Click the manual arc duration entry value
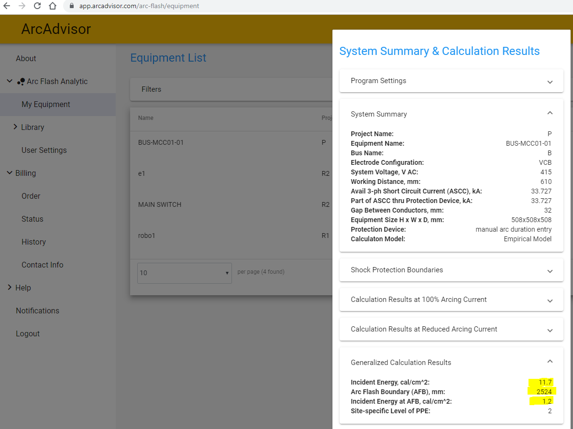Screen dimensions: 573x429 [x=513, y=229]
